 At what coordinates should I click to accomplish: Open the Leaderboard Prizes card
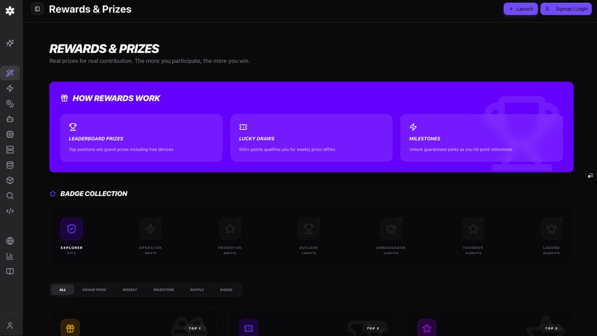[141, 138]
